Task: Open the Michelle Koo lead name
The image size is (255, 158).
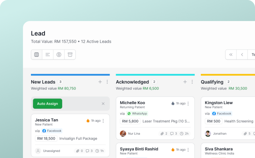Action: [132, 103]
